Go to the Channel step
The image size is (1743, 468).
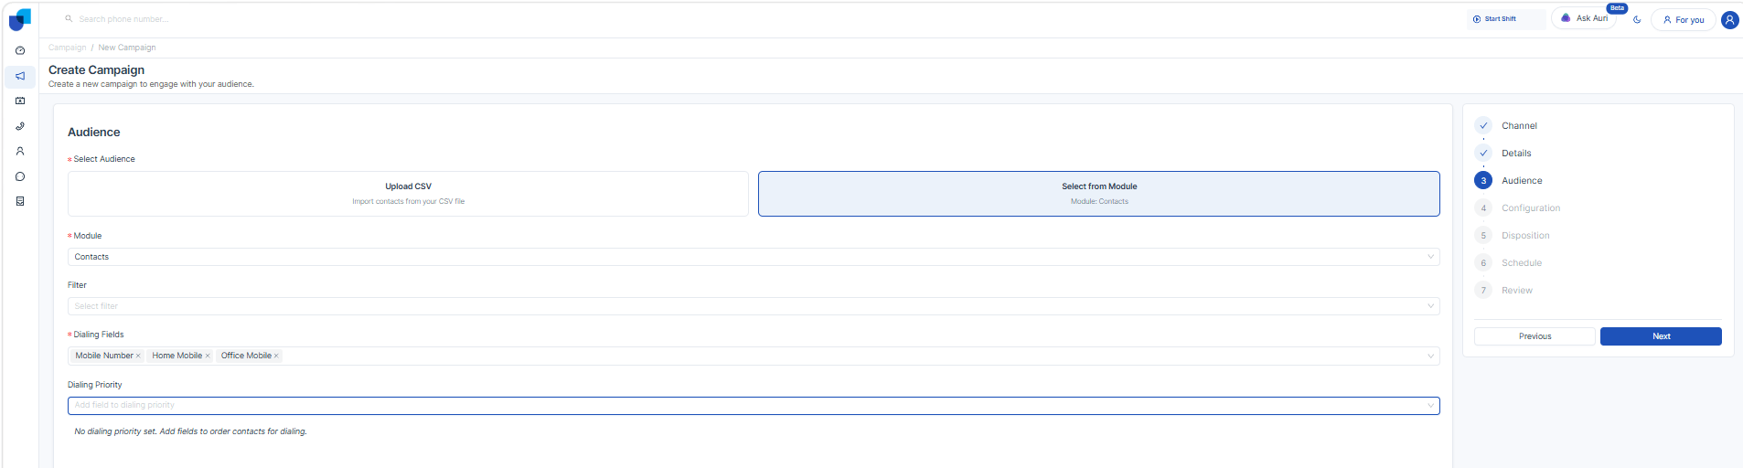click(1518, 126)
